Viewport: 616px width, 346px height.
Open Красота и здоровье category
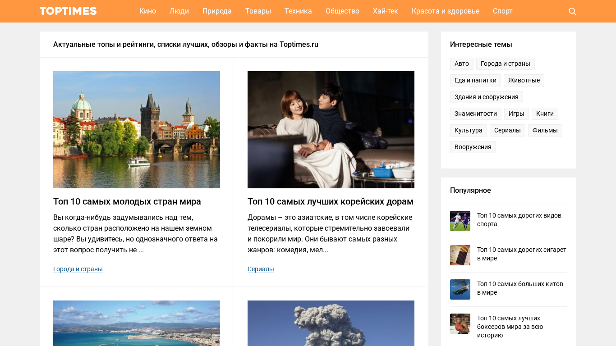click(445, 11)
